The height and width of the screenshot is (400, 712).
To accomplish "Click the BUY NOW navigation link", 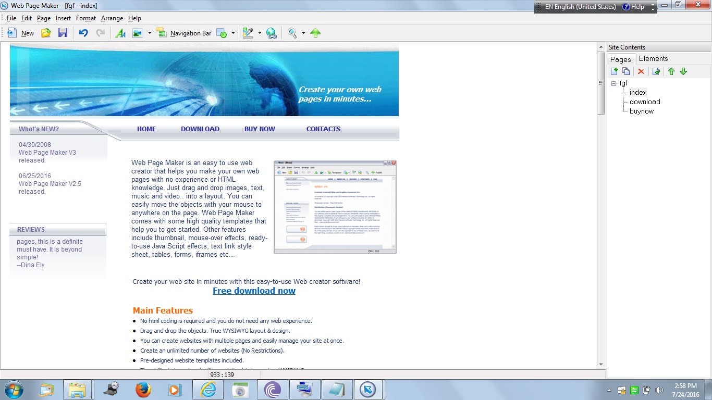I will (x=260, y=129).
